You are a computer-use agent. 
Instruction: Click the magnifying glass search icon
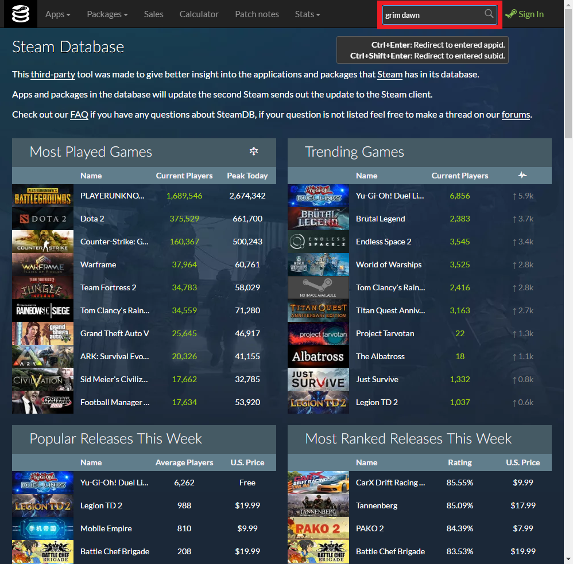(x=489, y=14)
